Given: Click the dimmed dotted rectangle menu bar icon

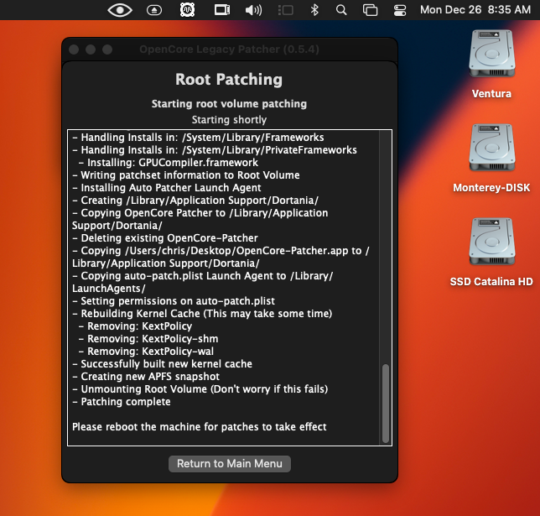Looking at the screenshot, I should point(285,10).
